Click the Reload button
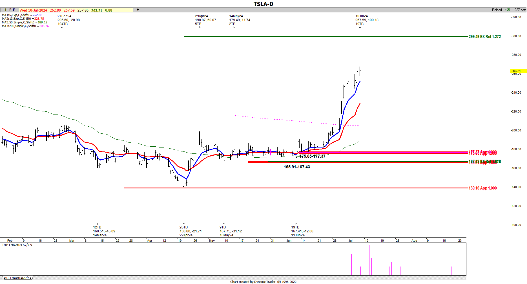This screenshot has width=527, height=284. (x=497, y=10)
